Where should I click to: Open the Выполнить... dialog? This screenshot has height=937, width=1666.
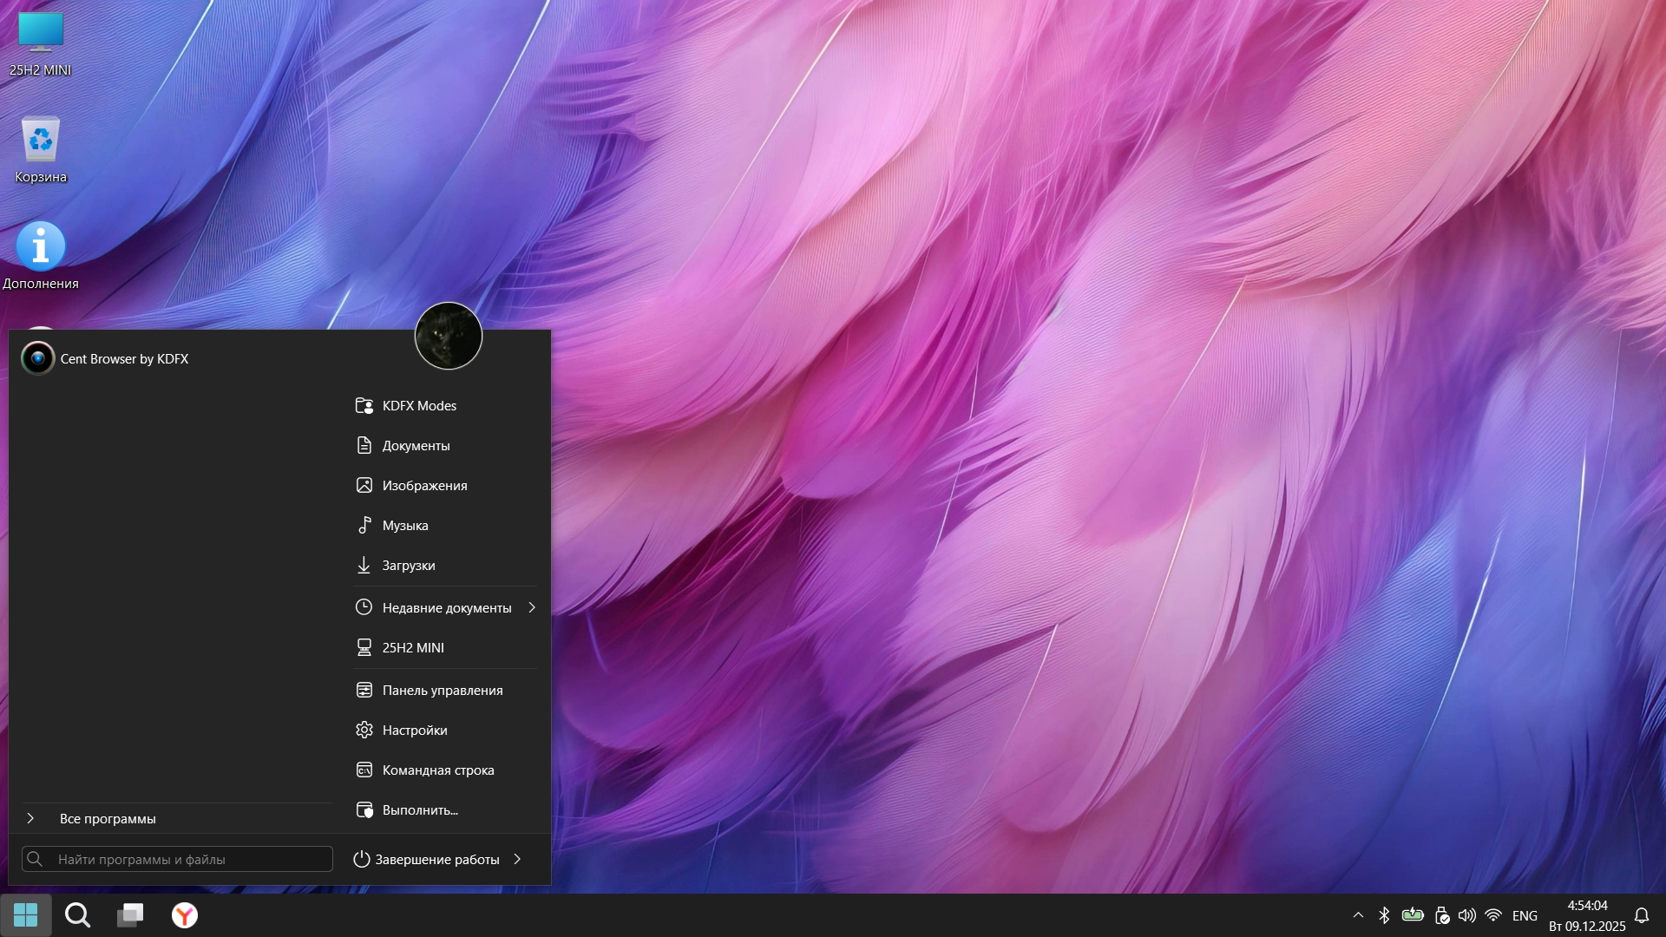point(419,809)
